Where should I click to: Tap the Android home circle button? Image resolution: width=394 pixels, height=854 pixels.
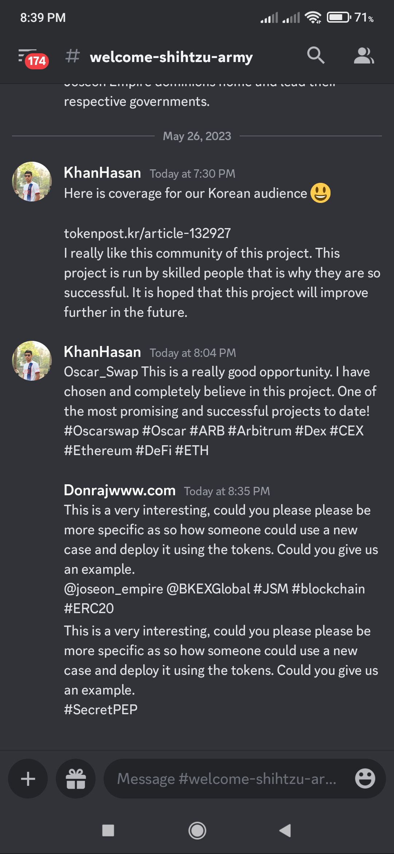click(197, 831)
